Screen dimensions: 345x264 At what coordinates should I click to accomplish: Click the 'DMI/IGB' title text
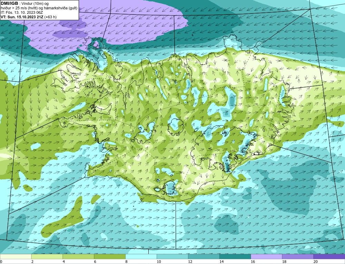click(x=9, y=3)
